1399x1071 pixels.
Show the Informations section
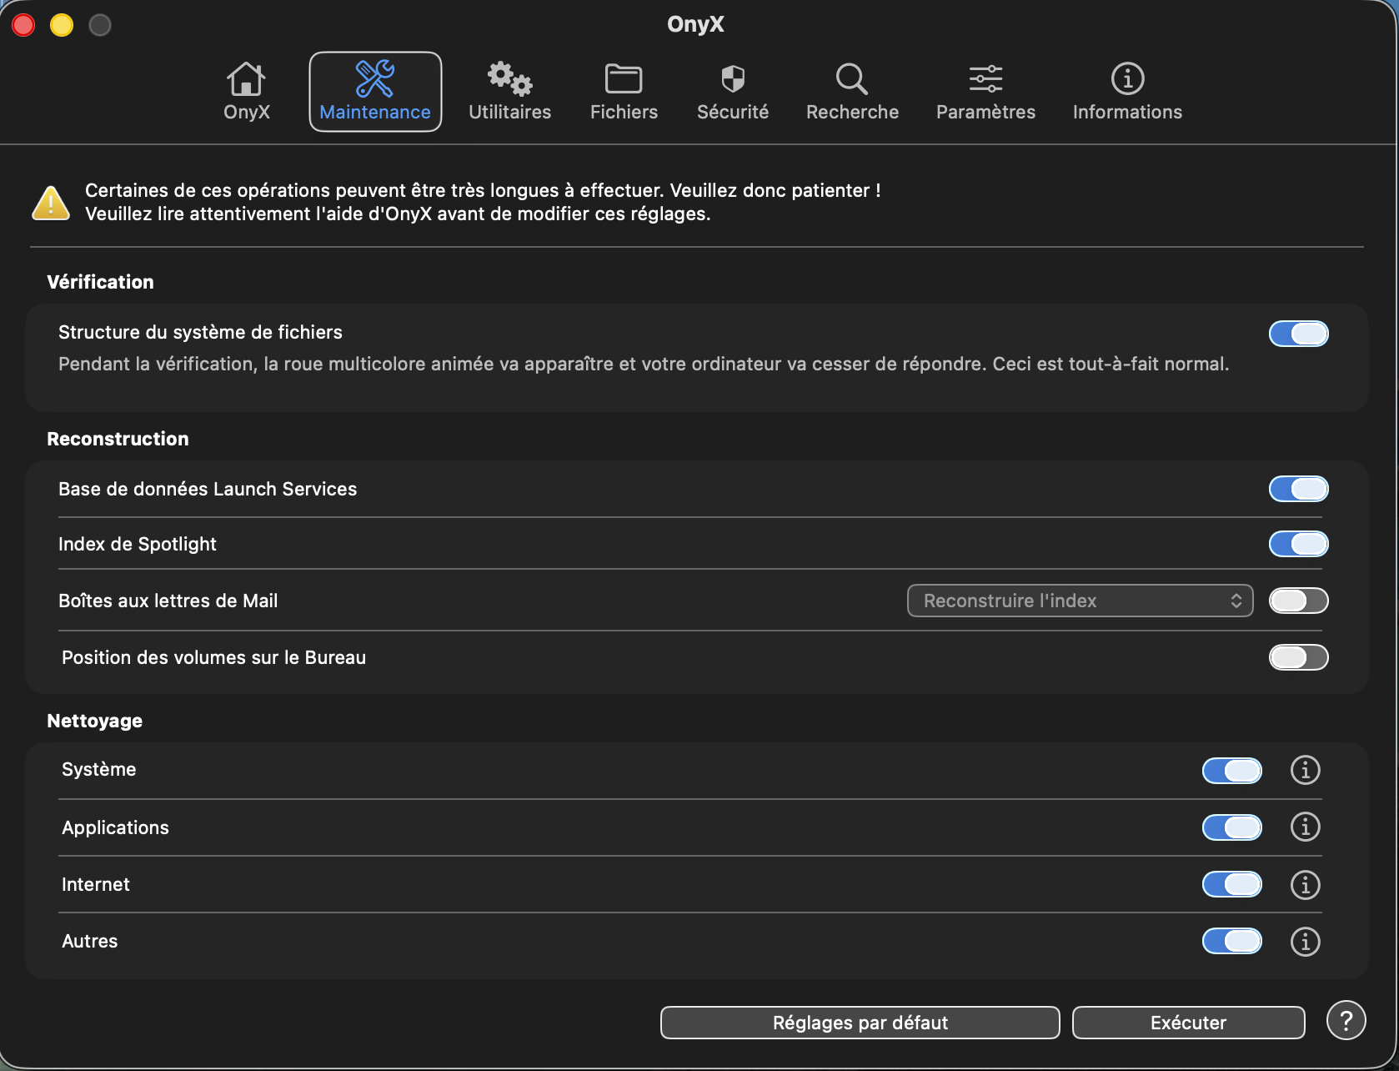1127,92
